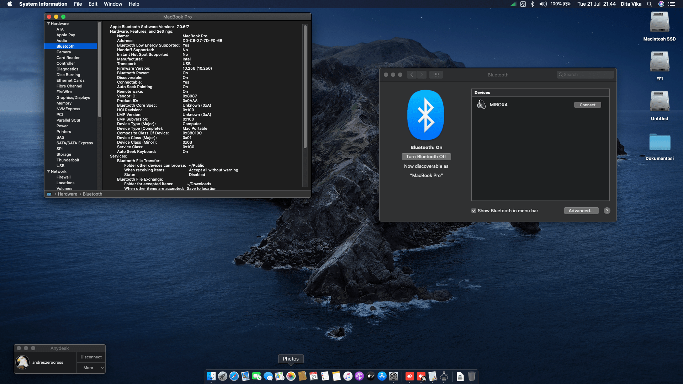
Task: Launch Launchpad from the Dock
Action: [x=223, y=376]
